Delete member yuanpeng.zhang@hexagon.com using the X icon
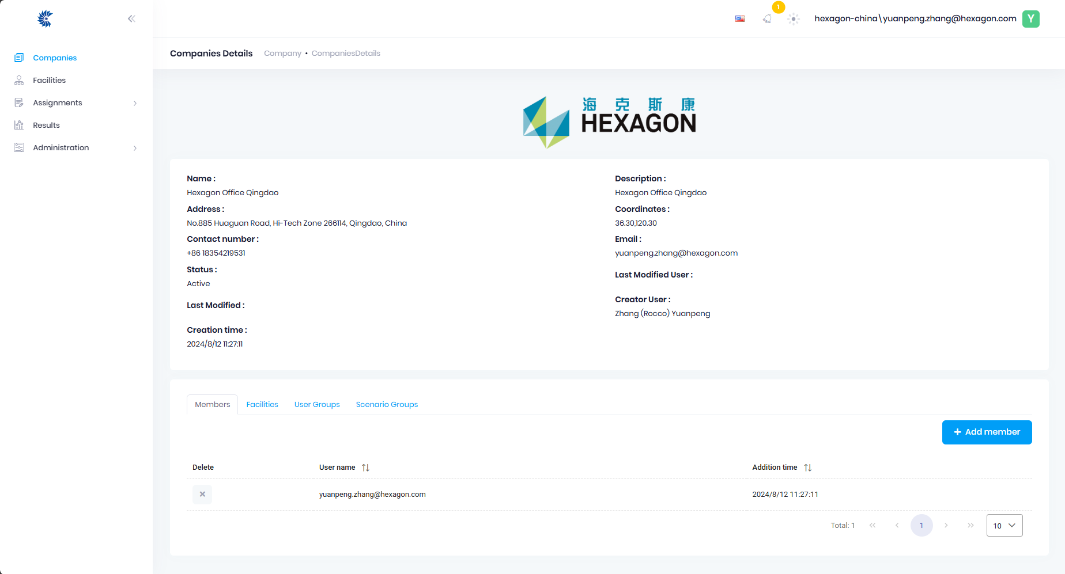Screen dimensions: 1065x574 point(202,495)
